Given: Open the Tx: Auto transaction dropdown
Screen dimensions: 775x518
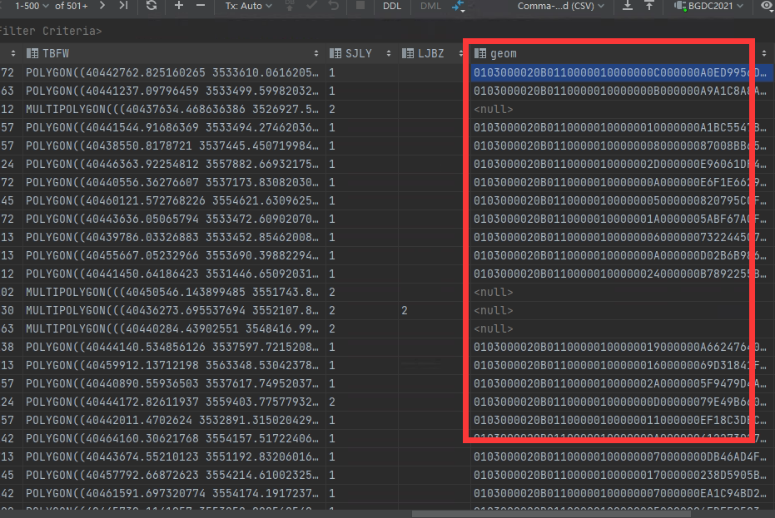Looking at the screenshot, I should 248,6.
